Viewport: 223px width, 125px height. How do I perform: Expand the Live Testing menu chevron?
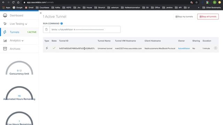pyautogui.click(x=26, y=24)
